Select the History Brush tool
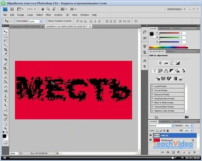The image size is (202, 161). pos(5,73)
